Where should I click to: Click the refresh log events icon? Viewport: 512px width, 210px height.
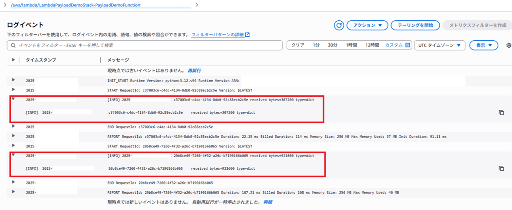click(339, 25)
